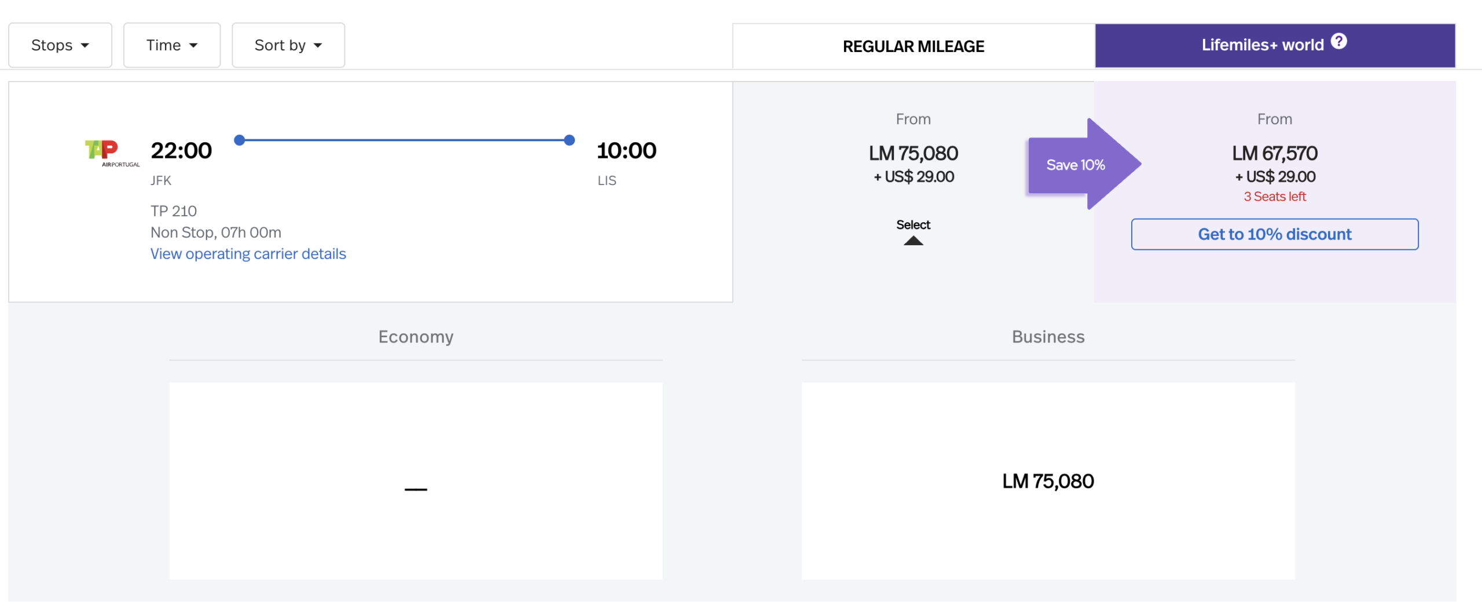The width and height of the screenshot is (1482, 612).
Task: Click the Save 10% arrow badge
Action: (1084, 164)
